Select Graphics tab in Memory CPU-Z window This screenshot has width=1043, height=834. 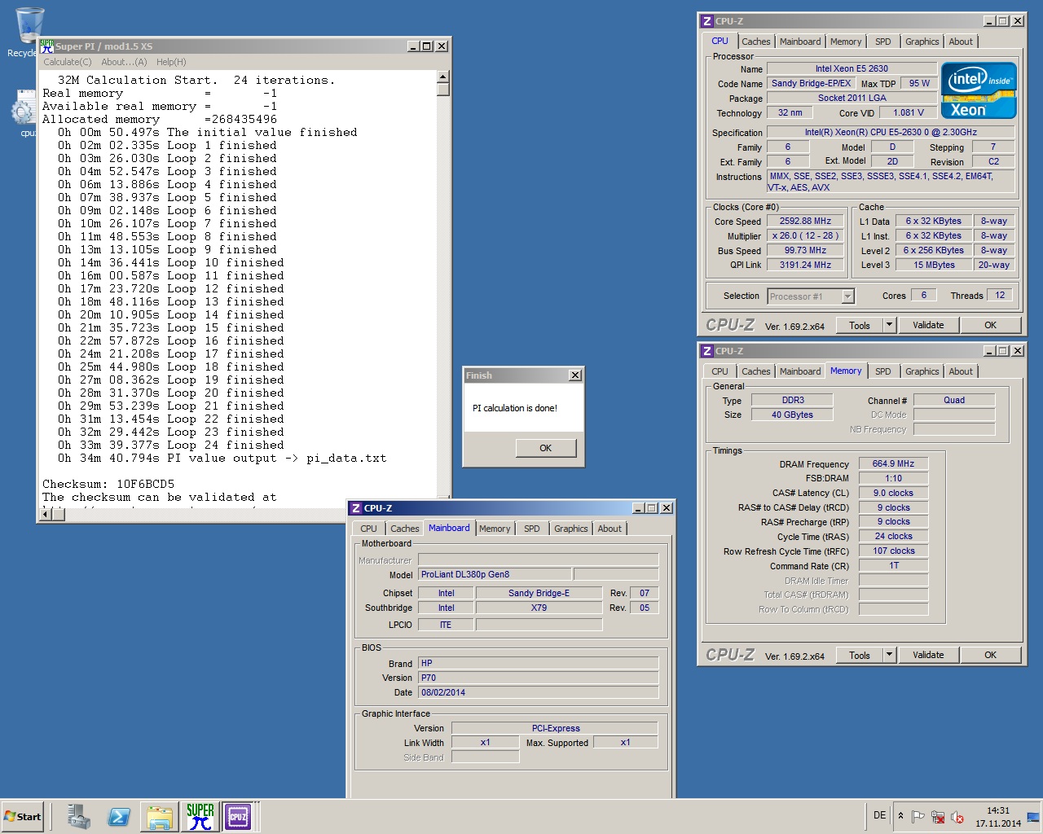pyautogui.click(x=922, y=371)
